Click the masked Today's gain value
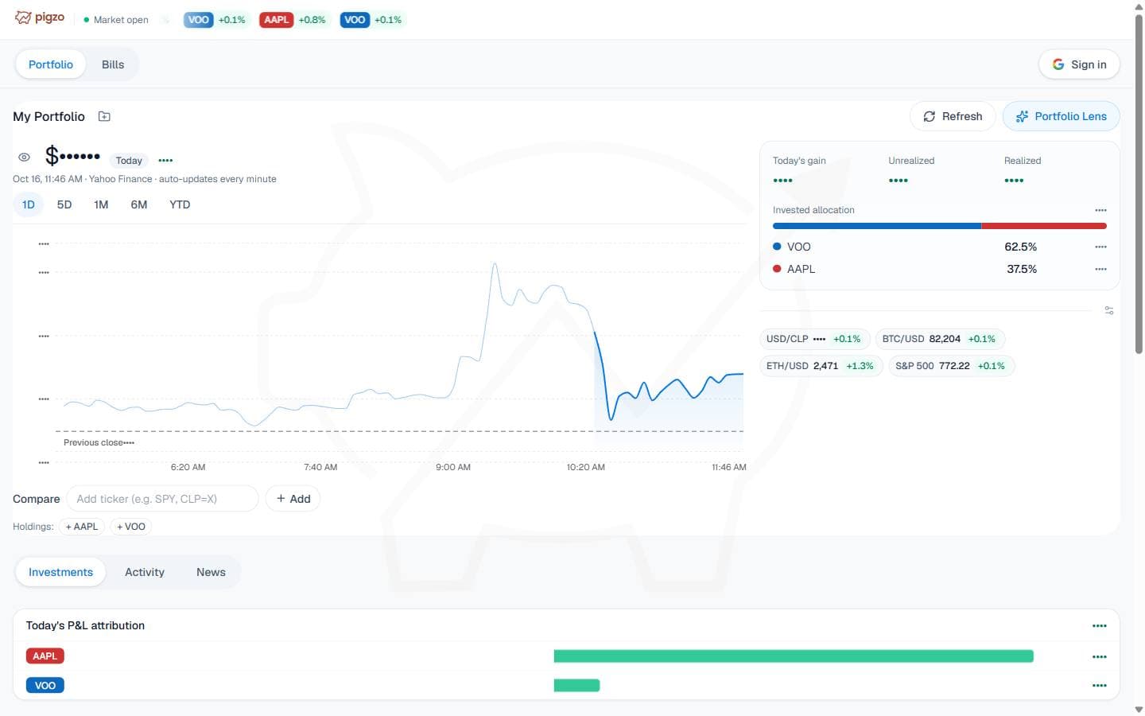 (x=782, y=181)
